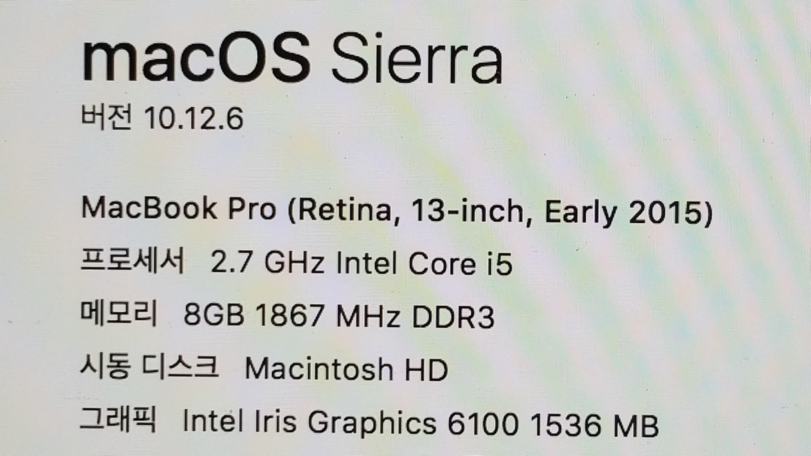Screen dimensions: 811x456
Task: Select the "Intel Iris Graphics 6100" text
Action: pos(350,422)
